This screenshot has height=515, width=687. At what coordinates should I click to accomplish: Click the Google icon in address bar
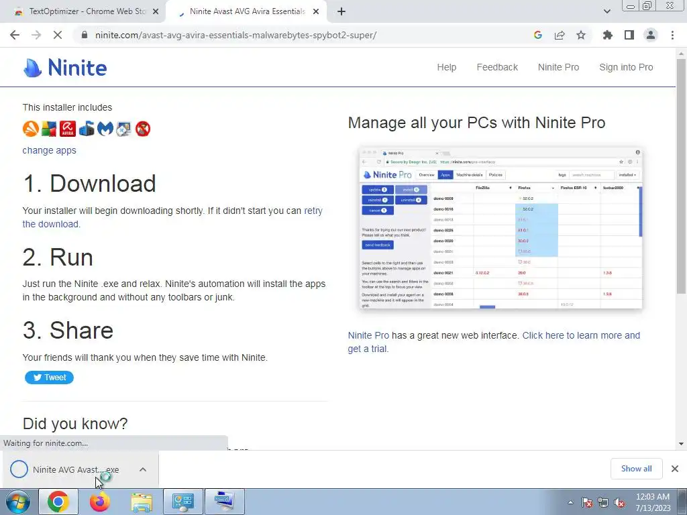point(538,35)
